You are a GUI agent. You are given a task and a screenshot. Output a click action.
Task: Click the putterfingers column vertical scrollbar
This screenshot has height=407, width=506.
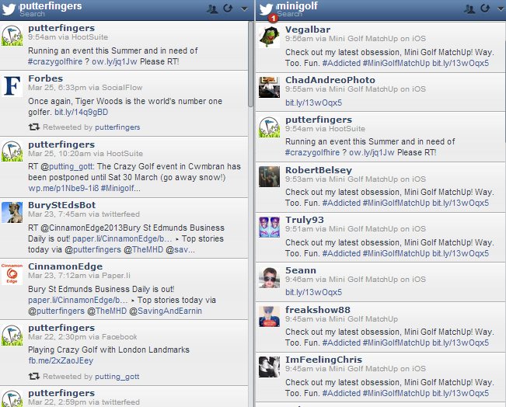pos(251,62)
